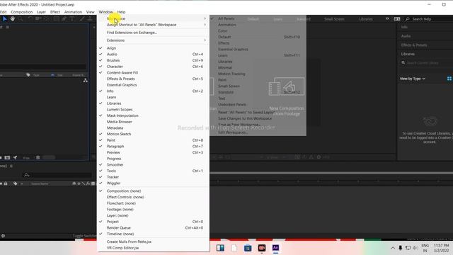Choose Motion Tracking workspace
The height and width of the screenshot is (255, 453).
pyautogui.click(x=258, y=74)
